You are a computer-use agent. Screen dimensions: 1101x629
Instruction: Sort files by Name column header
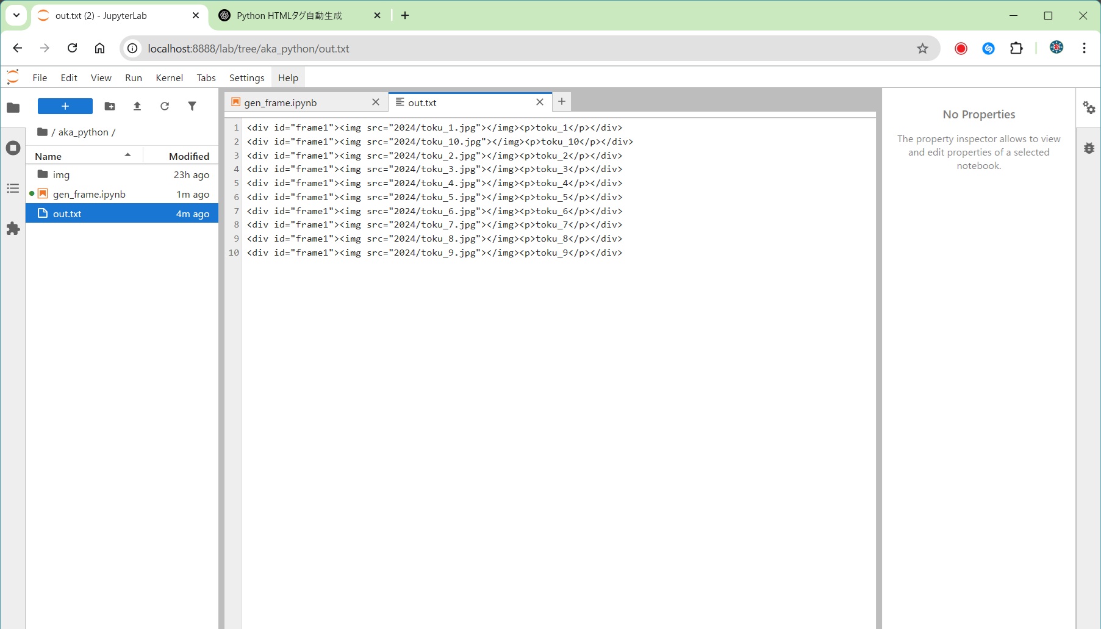click(x=48, y=156)
